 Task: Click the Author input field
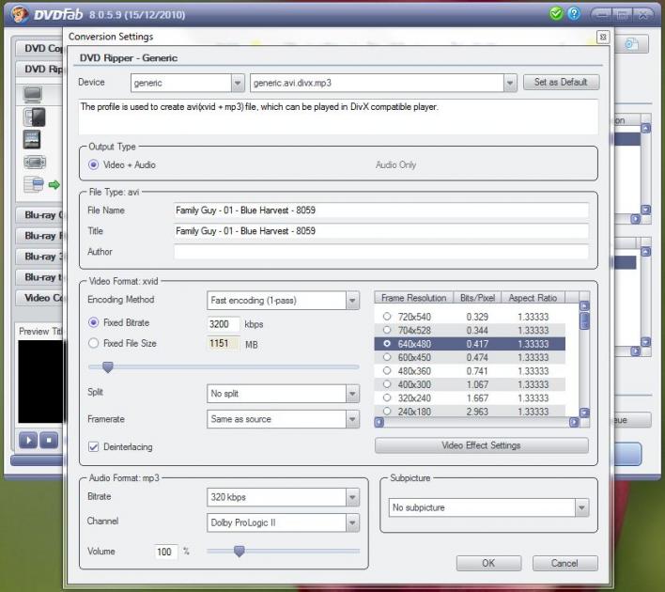click(x=380, y=252)
